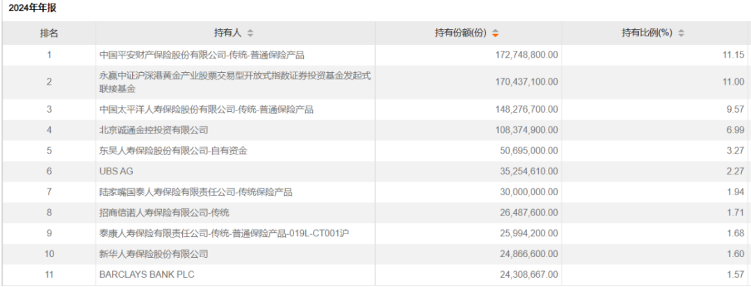Click holding ratio 1.60
The height and width of the screenshot is (287, 751).
(736, 254)
